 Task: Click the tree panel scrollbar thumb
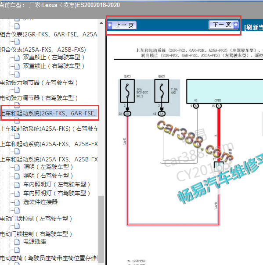pyautogui.click(x=101, y=229)
